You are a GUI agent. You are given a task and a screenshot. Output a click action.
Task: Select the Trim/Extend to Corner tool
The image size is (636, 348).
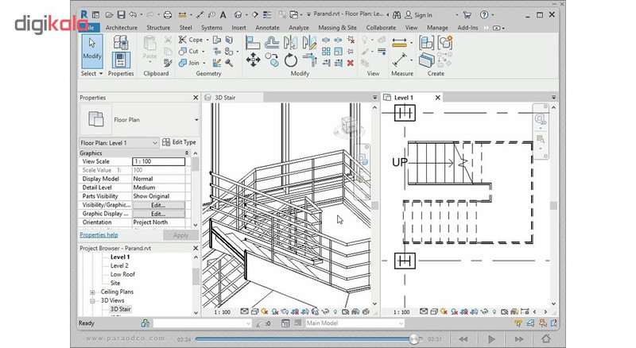pyautogui.click(x=310, y=60)
